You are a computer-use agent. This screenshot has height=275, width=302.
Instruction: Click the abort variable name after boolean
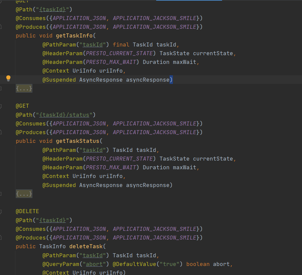tap(221, 264)
